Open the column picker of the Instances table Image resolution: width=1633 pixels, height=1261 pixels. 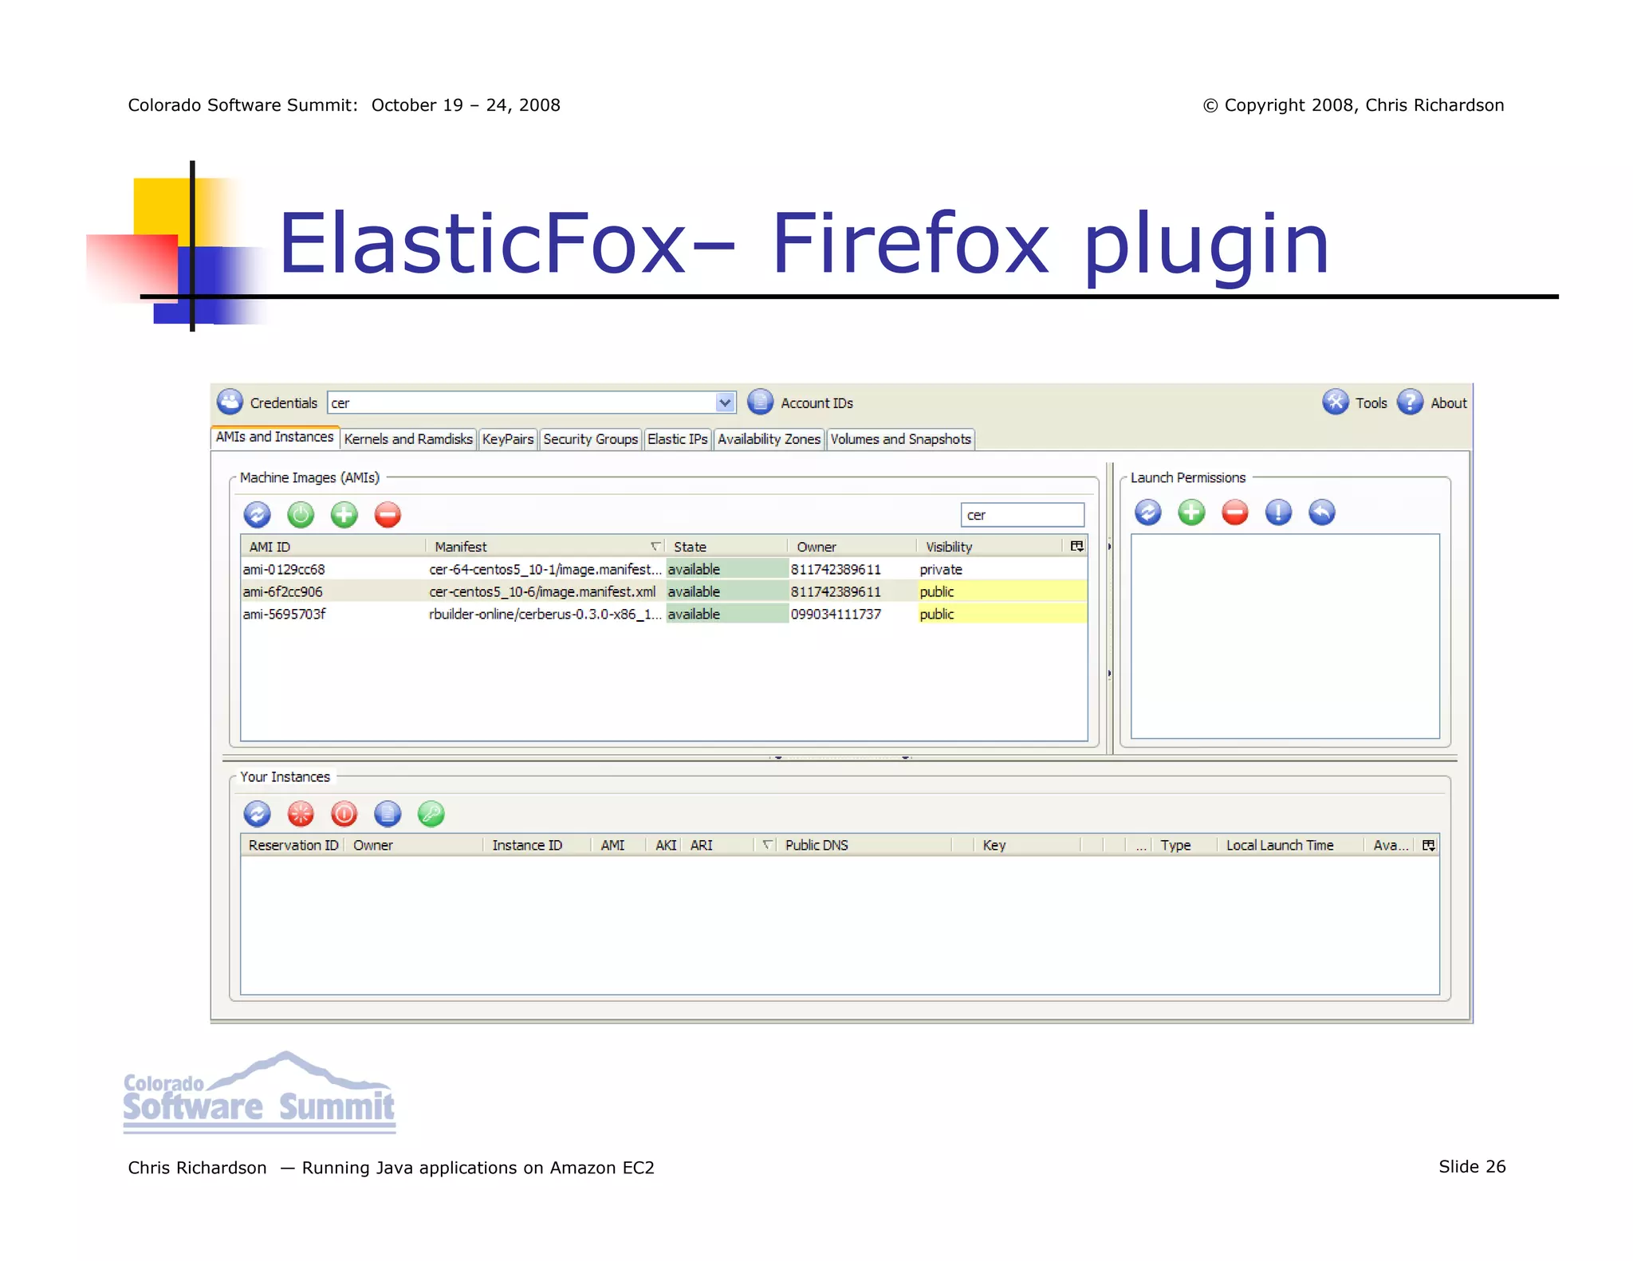[x=1428, y=845]
